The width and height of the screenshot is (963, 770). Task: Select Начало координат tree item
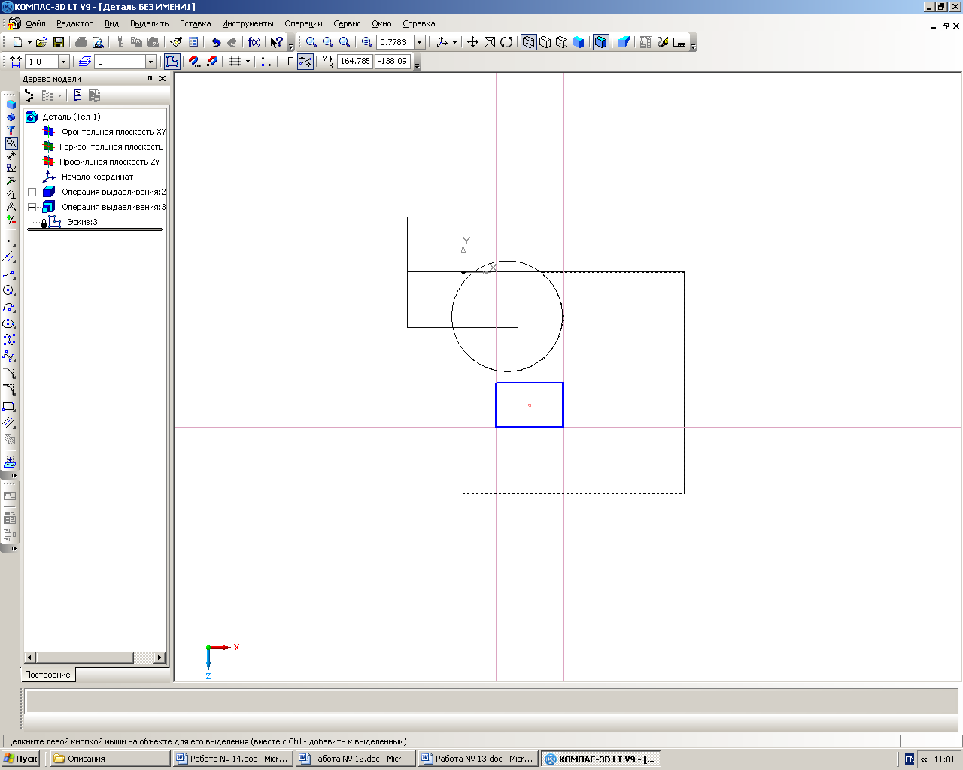97,177
